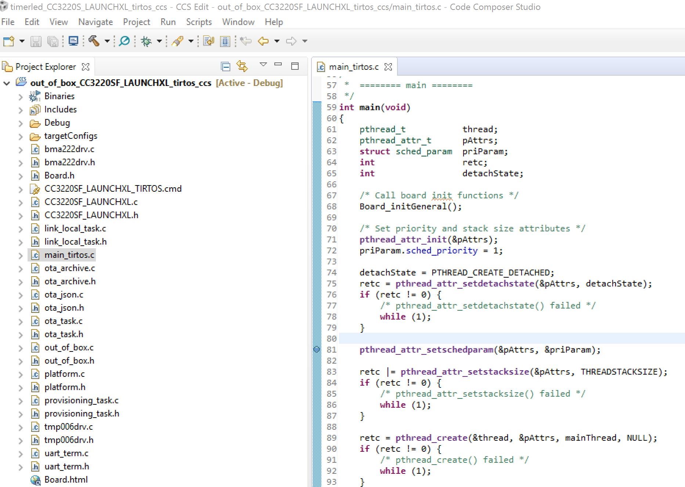Navigate Back with the yellow arrow
The image size is (685, 487).
click(x=263, y=41)
